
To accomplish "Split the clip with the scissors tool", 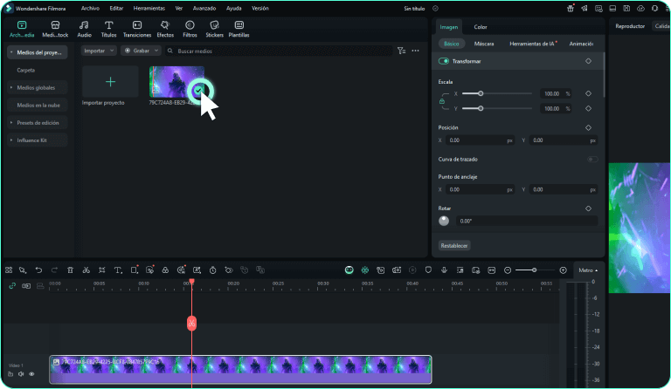I will [x=86, y=270].
